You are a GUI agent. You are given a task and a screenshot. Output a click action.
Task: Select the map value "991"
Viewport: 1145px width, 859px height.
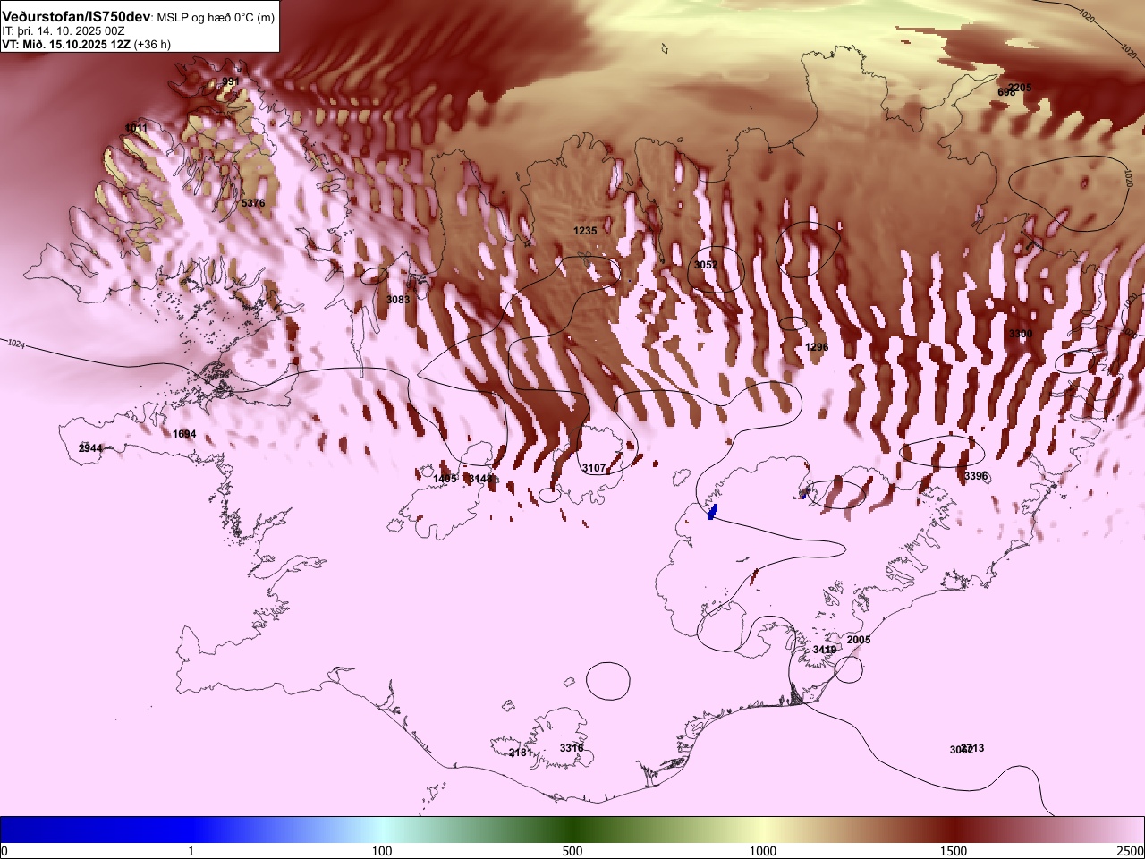coord(231,81)
